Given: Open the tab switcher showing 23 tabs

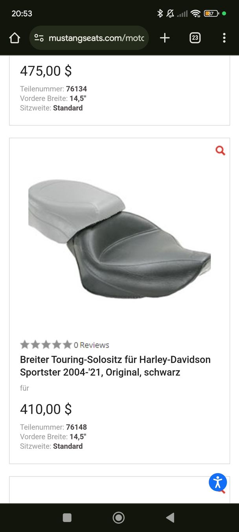Looking at the screenshot, I should coord(195,38).
